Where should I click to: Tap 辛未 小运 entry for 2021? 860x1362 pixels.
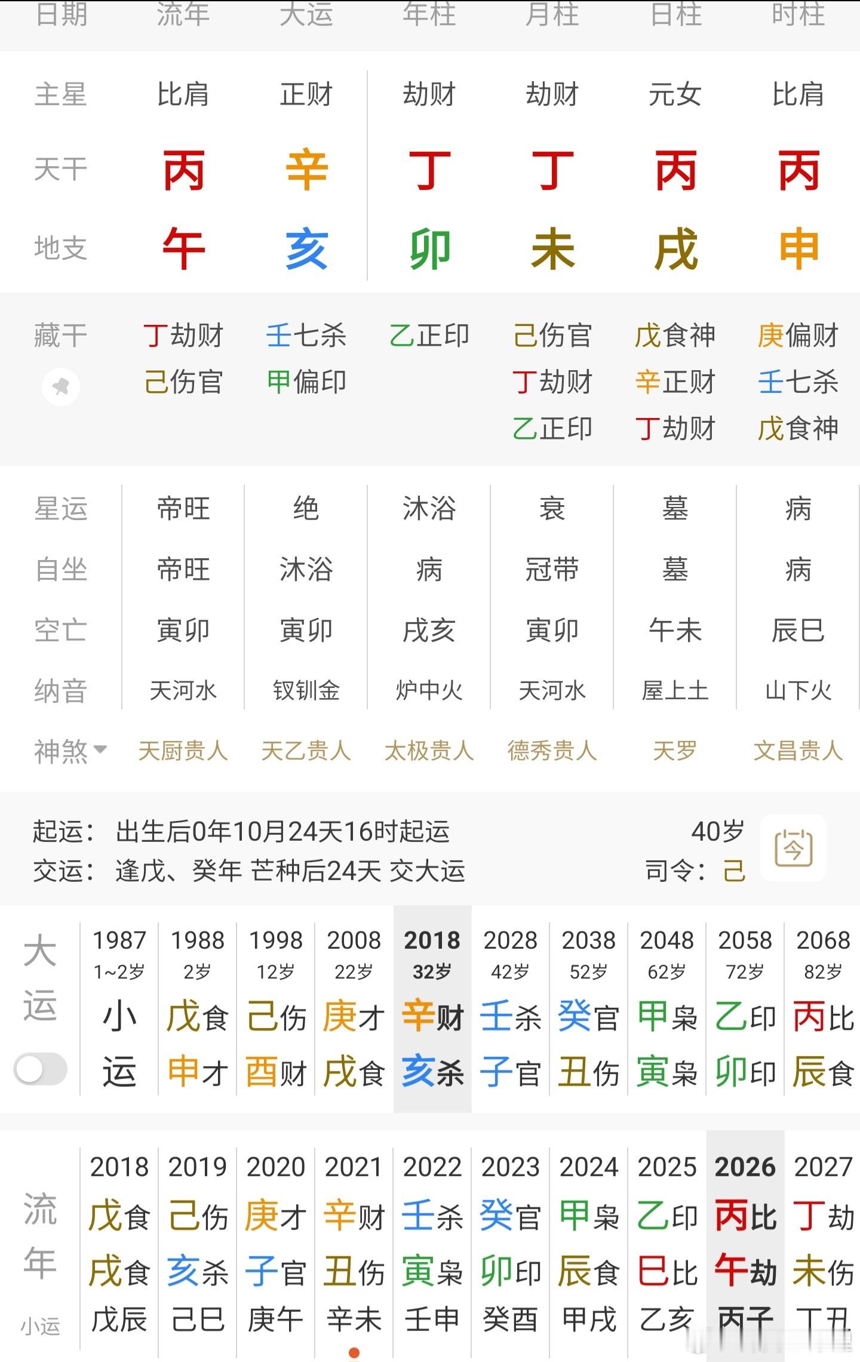tap(354, 1318)
